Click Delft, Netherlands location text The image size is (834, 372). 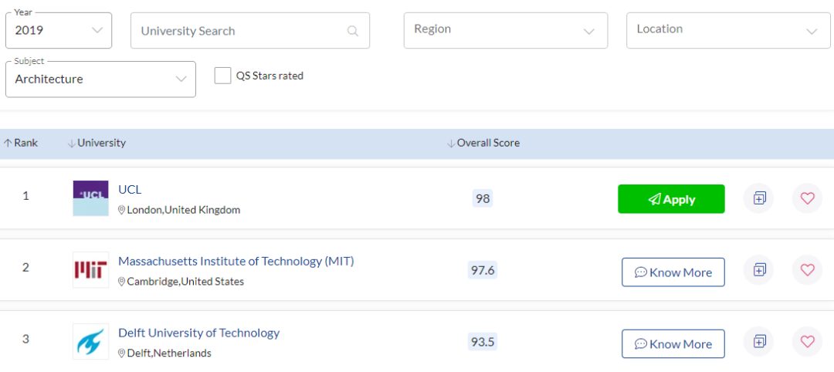[169, 353]
